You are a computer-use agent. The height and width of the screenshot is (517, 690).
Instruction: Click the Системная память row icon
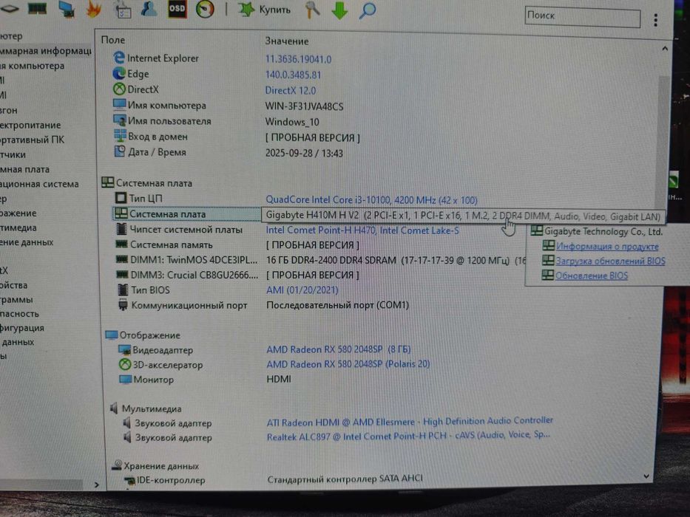pyautogui.click(x=121, y=244)
